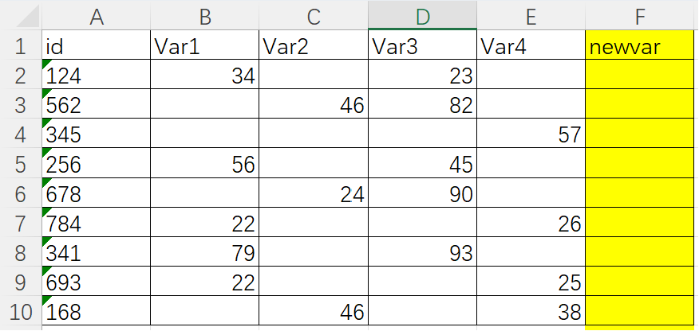Viewport: 699px width, 331px height.
Task: Click the Select All corner of the grid
Action: pos(20,15)
